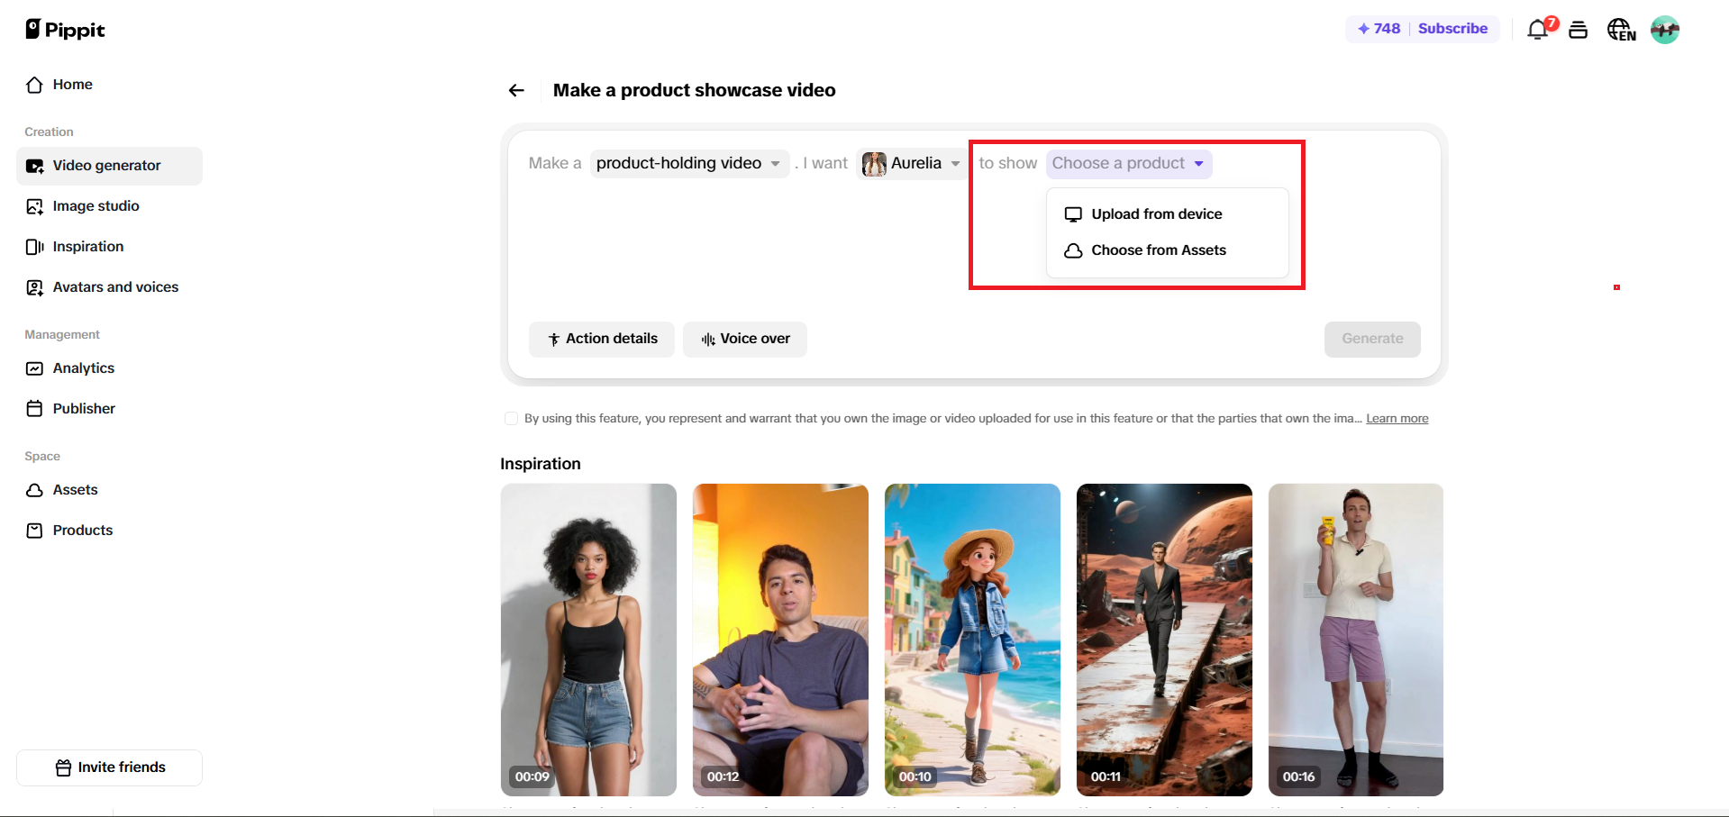
Task: Select Choose from Assets option
Action: click(1158, 250)
